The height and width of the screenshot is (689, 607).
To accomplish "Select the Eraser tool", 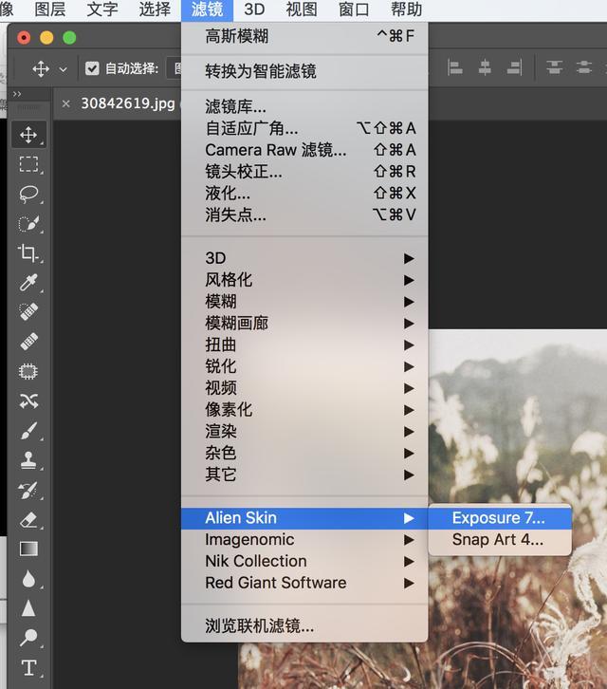I will click(28, 519).
